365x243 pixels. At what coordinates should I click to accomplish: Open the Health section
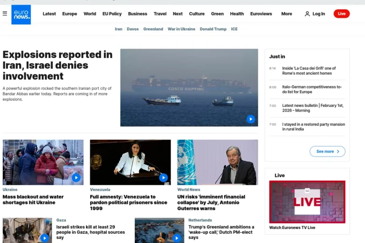coord(237,14)
